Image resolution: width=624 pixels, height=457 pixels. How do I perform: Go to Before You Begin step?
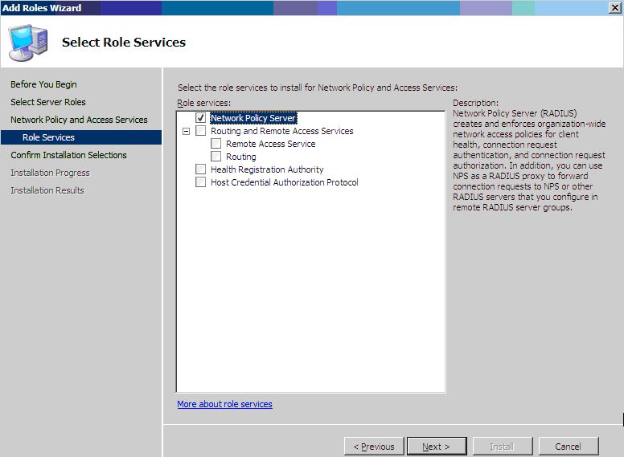[x=43, y=84]
